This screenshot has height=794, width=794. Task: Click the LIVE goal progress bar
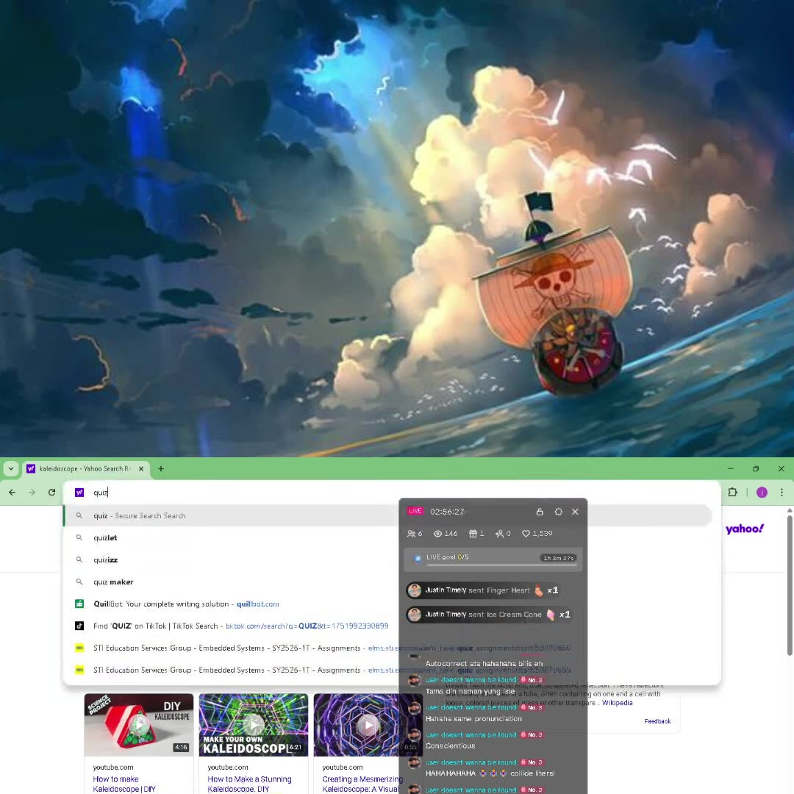point(491,558)
